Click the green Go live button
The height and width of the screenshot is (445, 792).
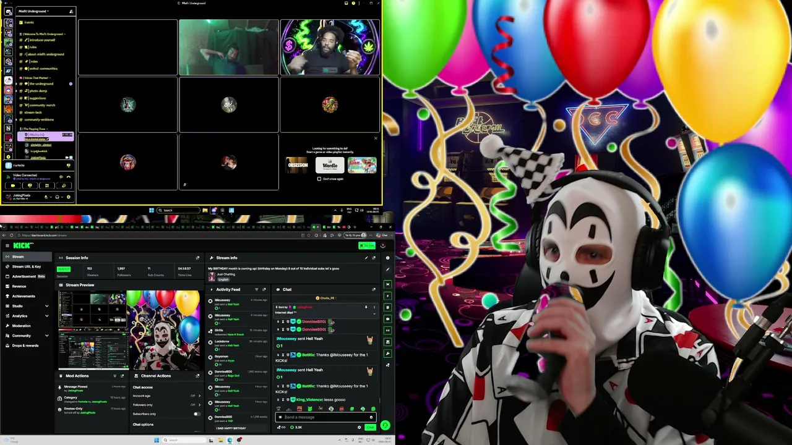[x=366, y=245]
